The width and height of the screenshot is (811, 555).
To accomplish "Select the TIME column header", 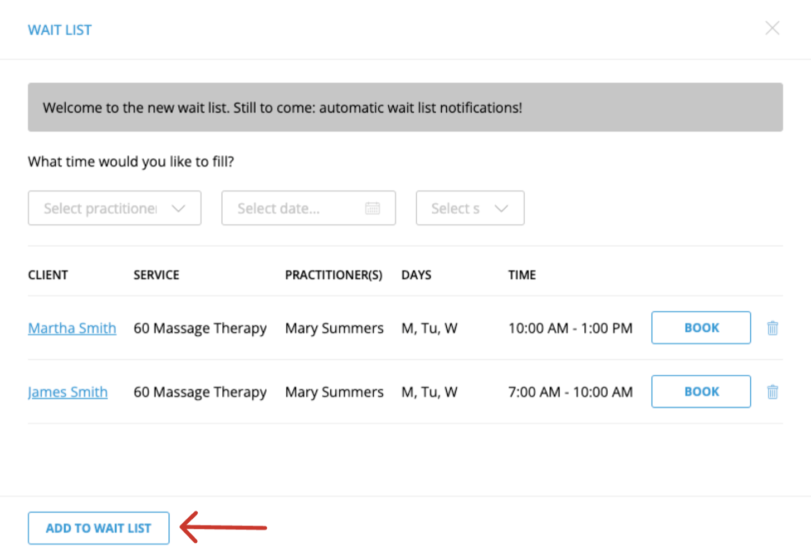I will click(521, 274).
